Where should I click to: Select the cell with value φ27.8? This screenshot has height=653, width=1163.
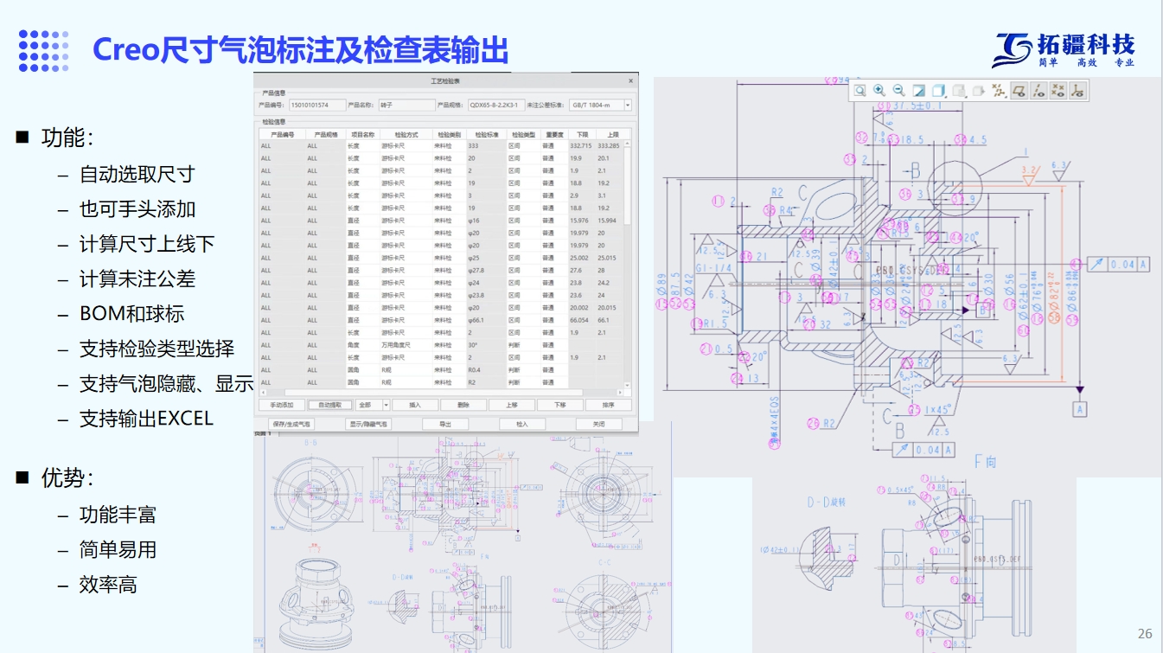coord(487,271)
